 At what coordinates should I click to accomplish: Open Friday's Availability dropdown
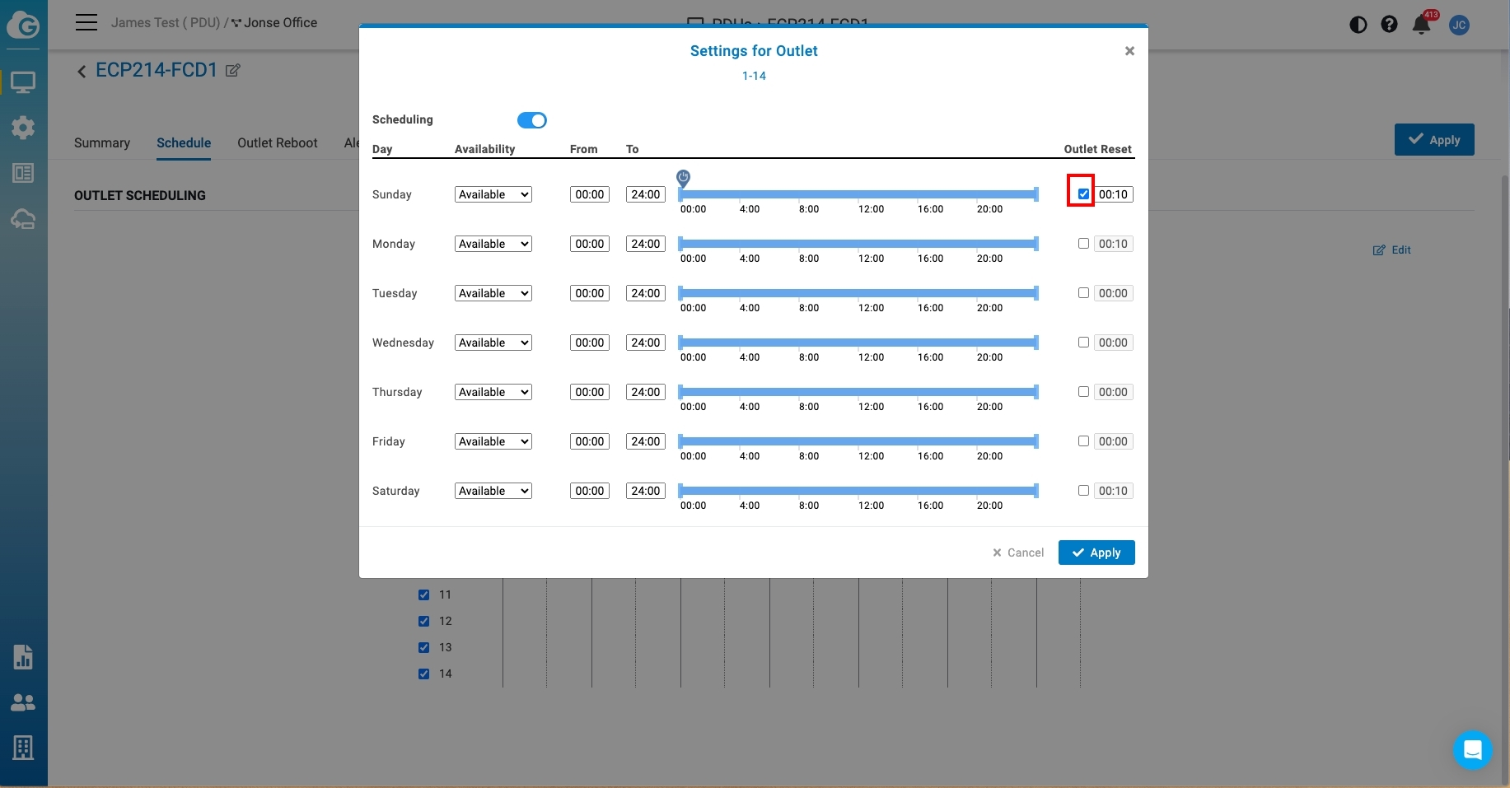[x=493, y=441]
